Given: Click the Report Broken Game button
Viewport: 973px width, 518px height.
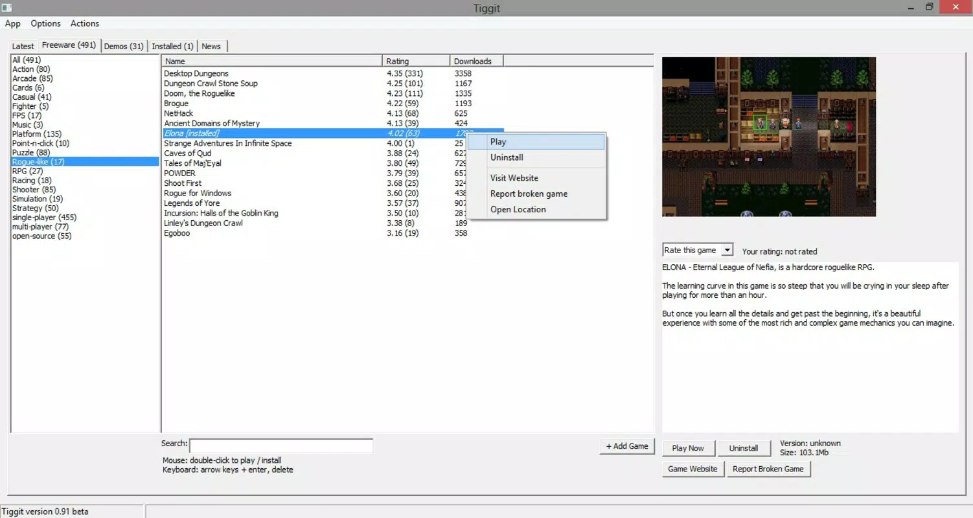Looking at the screenshot, I should click(x=768, y=469).
